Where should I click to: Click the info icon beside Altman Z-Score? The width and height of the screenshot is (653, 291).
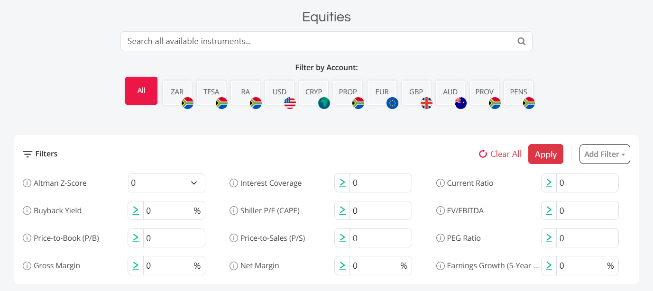[27, 183]
